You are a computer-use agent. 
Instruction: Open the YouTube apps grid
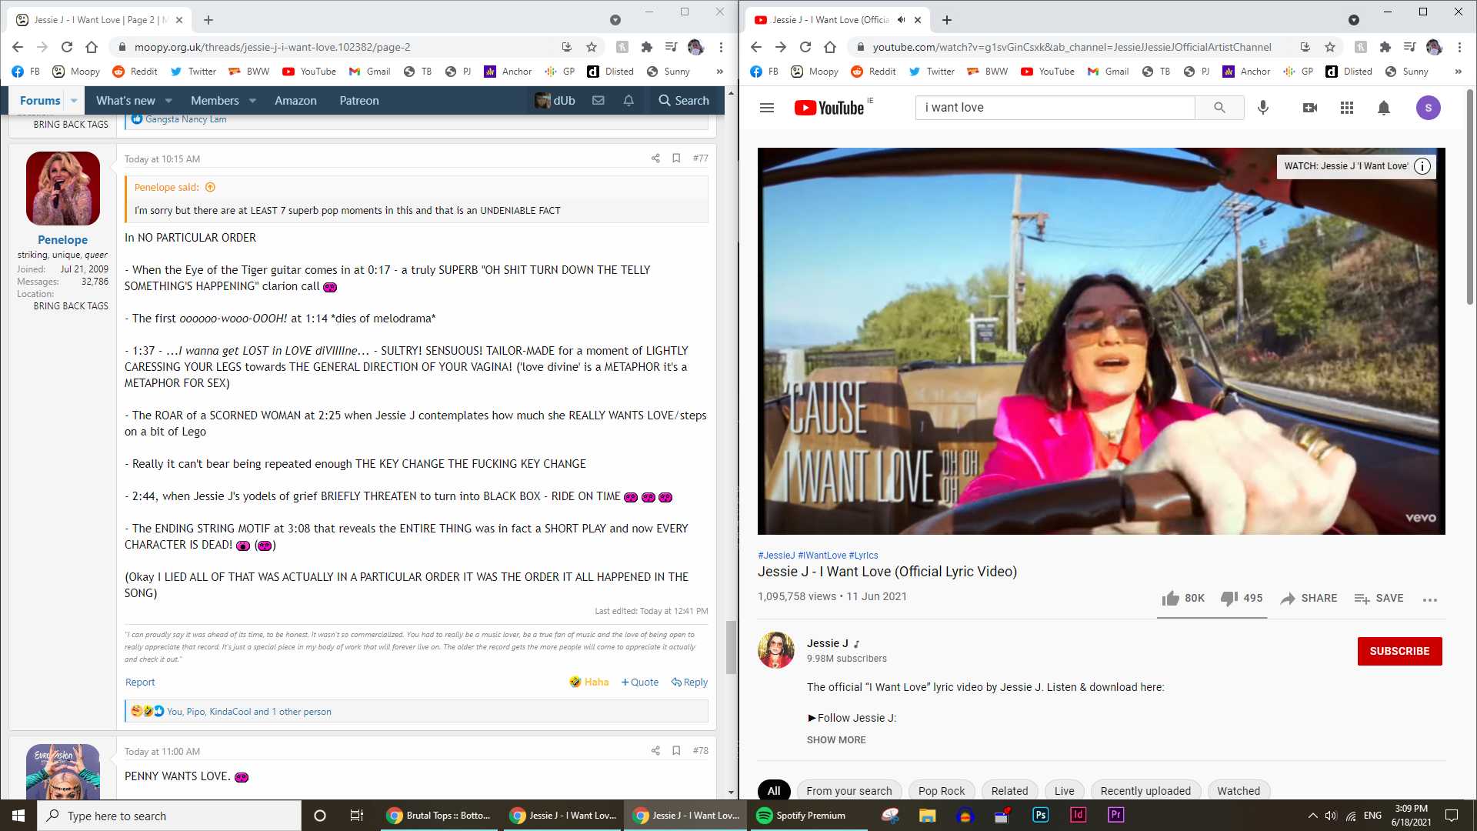[x=1347, y=108]
